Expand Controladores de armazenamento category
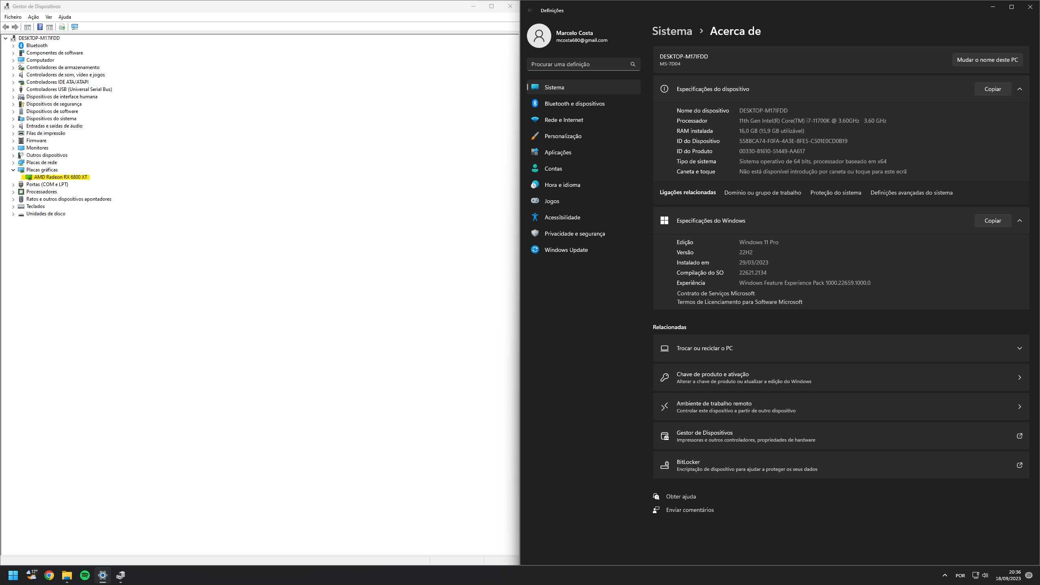The height and width of the screenshot is (585, 1040). pos(13,67)
